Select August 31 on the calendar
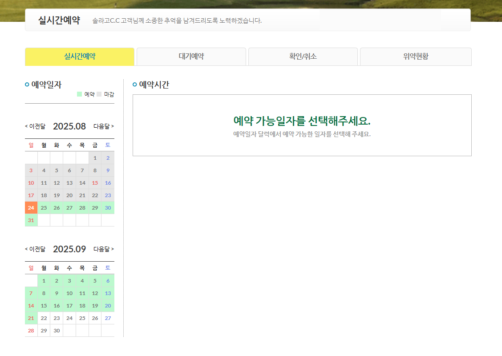The width and height of the screenshot is (502, 356). (x=31, y=220)
